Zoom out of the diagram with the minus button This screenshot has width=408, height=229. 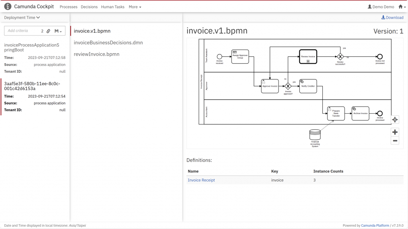(x=395, y=141)
